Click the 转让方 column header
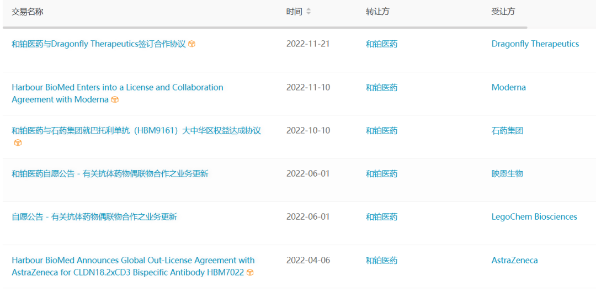 [377, 12]
